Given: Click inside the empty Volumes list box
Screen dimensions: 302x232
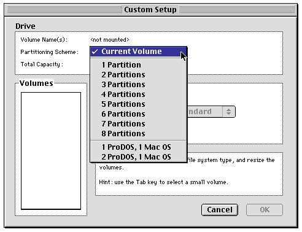Looking at the screenshot, I should tap(51, 151).
